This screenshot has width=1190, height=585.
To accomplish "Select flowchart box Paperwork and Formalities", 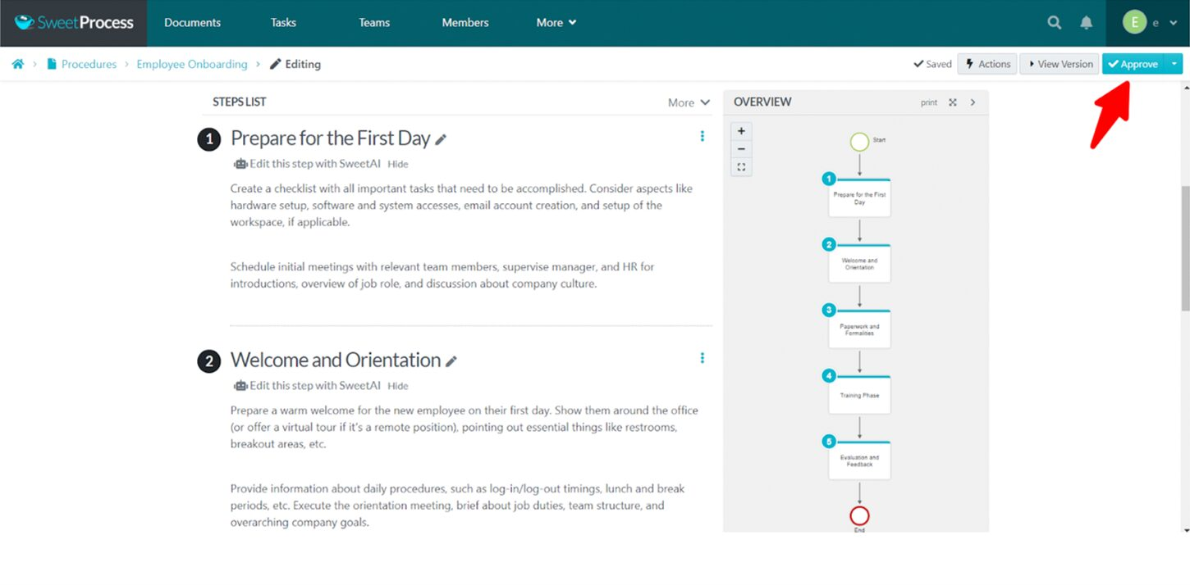I will [859, 329].
